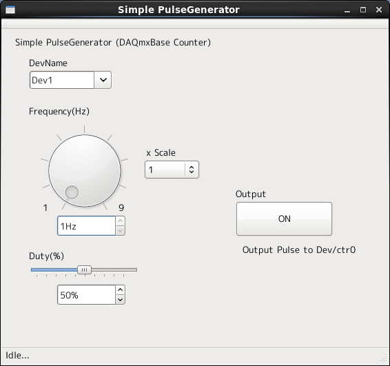The height and width of the screenshot is (366, 390).
Task: Click the window menu icon in title bar
Action: [x=10, y=10]
